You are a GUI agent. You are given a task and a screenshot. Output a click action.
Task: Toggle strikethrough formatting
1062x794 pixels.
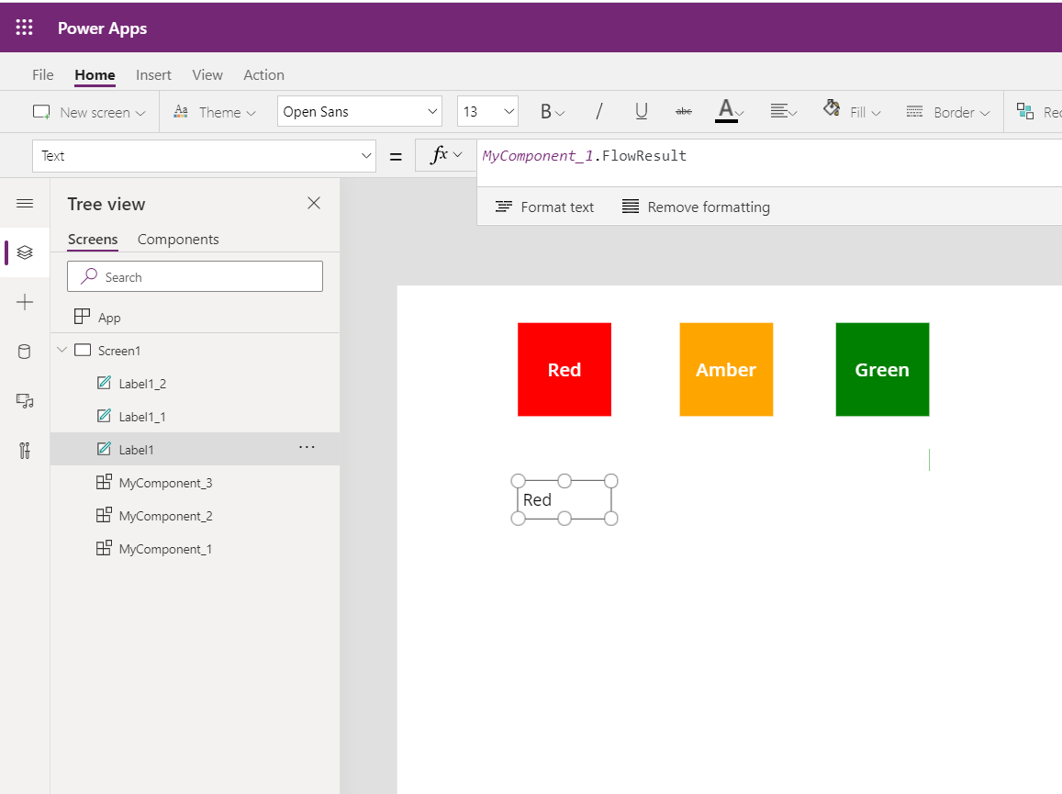(x=683, y=111)
